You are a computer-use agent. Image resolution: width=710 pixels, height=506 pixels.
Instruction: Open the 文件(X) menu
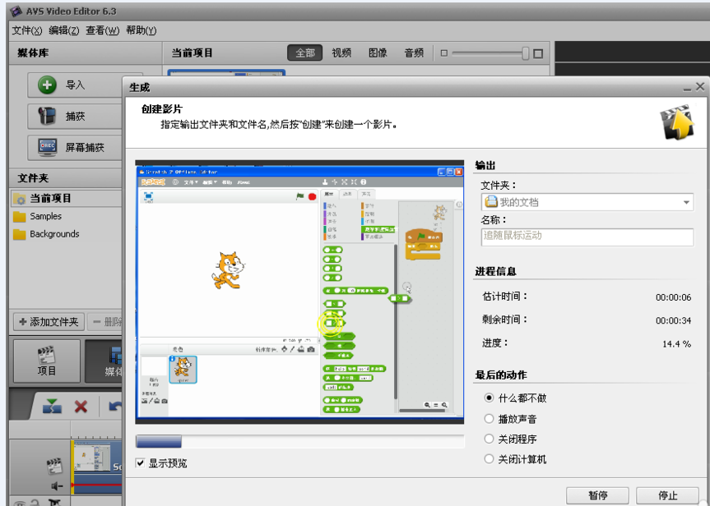coord(25,30)
